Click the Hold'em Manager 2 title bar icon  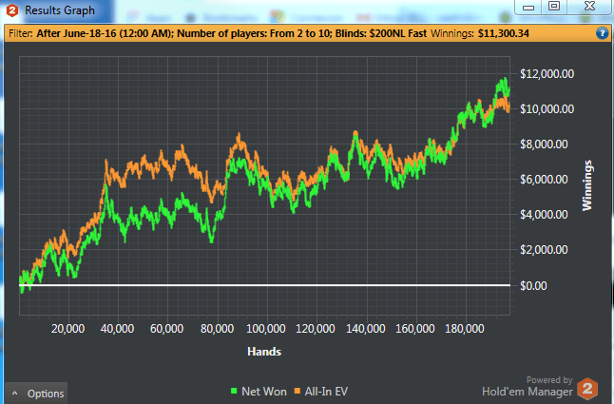12,10
